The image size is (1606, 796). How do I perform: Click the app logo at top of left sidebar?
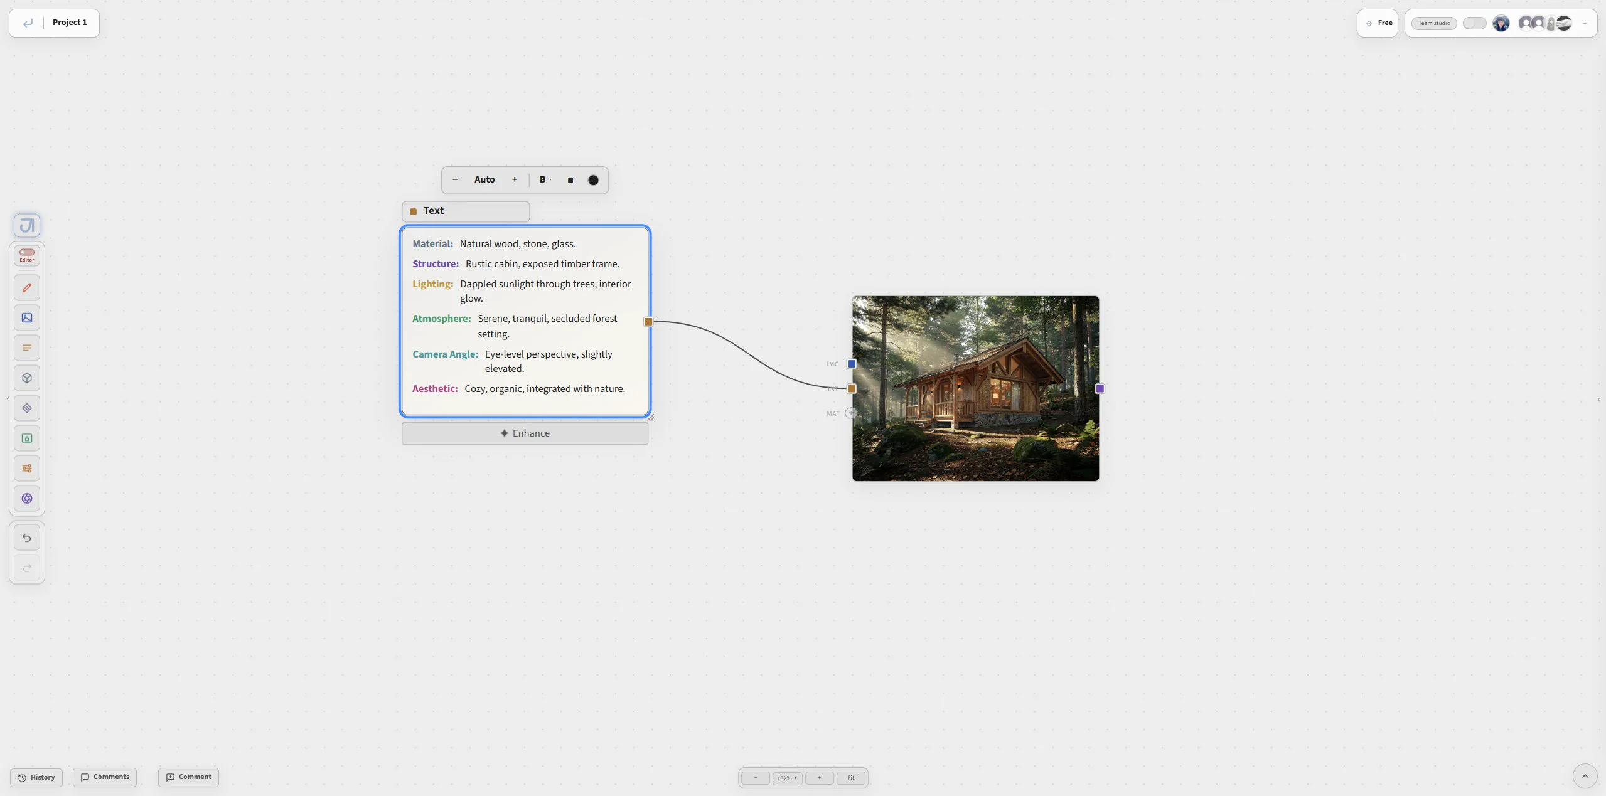point(27,225)
